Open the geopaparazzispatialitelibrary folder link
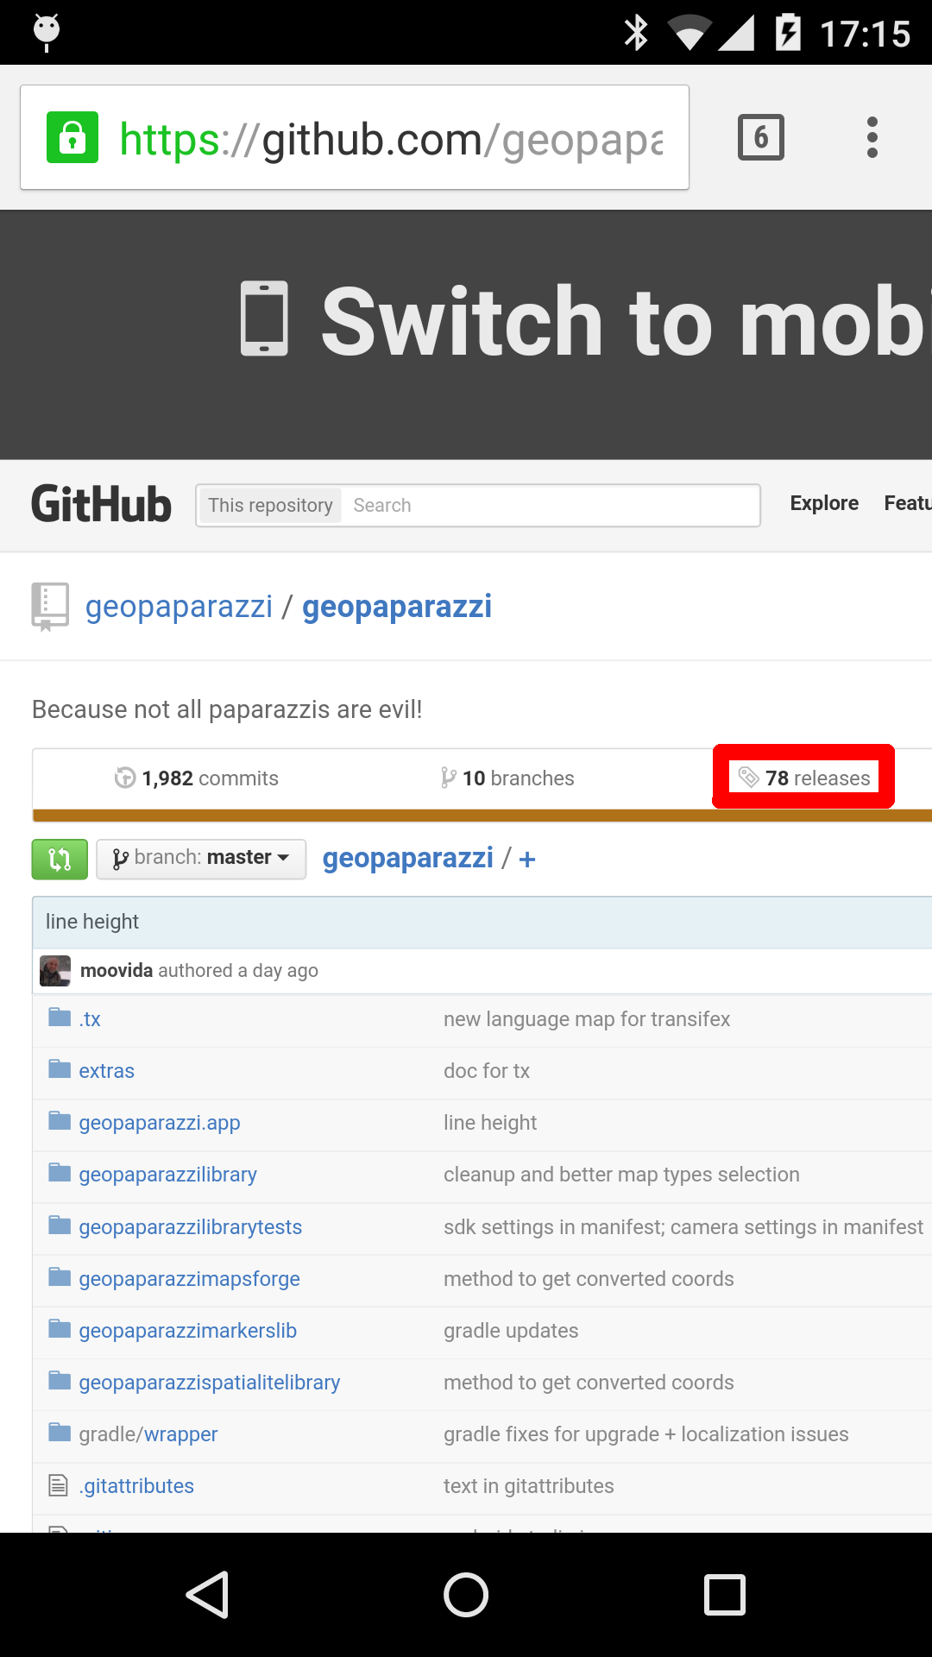The image size is (932, 1657). click(210, 1383)
